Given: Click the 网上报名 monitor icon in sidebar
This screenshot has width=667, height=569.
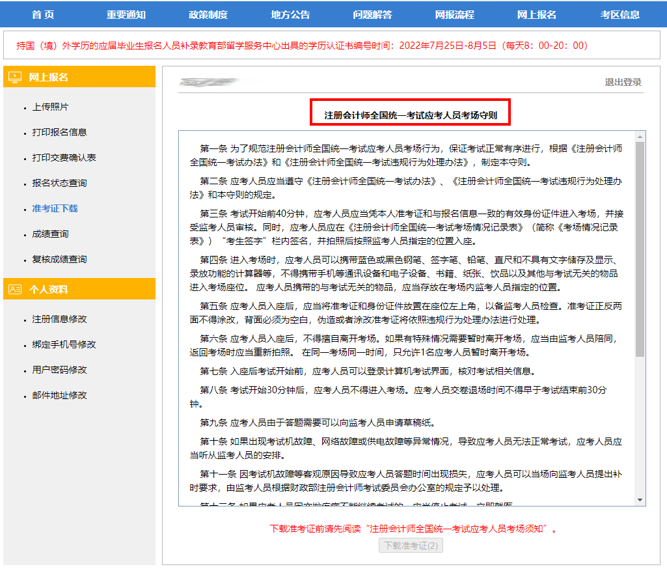Looking at the screenshot, I should click(x=14, y=77).
